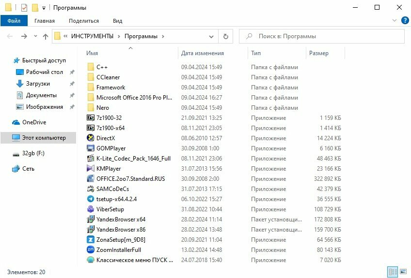Expand the ribbon with the chevron
Image resolution: width=411 pixels, height=278 pixels.
click(x=394, y=20)
